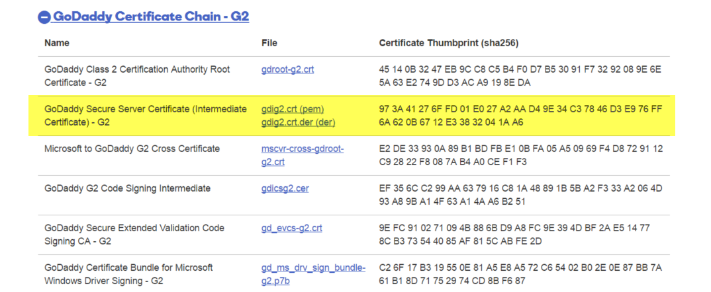
Task: Download the mscvr-cross-gdroot-g2.crt cross certificate
Action: click(303, 155)
